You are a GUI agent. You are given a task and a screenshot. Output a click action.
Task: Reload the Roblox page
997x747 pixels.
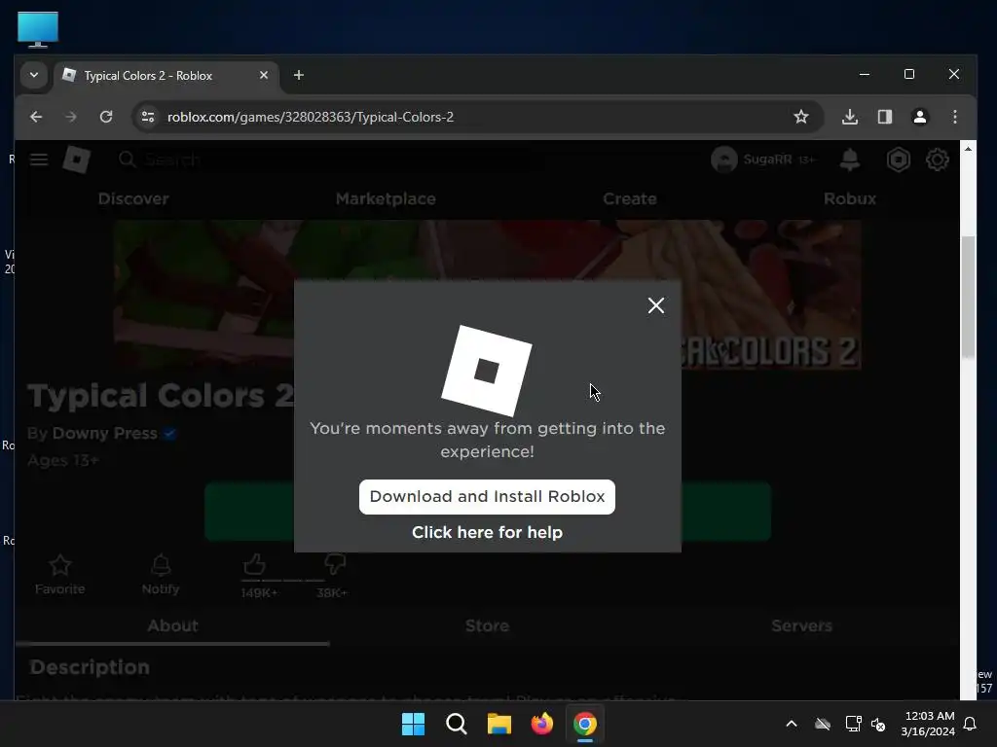click(x=106, y=117)
